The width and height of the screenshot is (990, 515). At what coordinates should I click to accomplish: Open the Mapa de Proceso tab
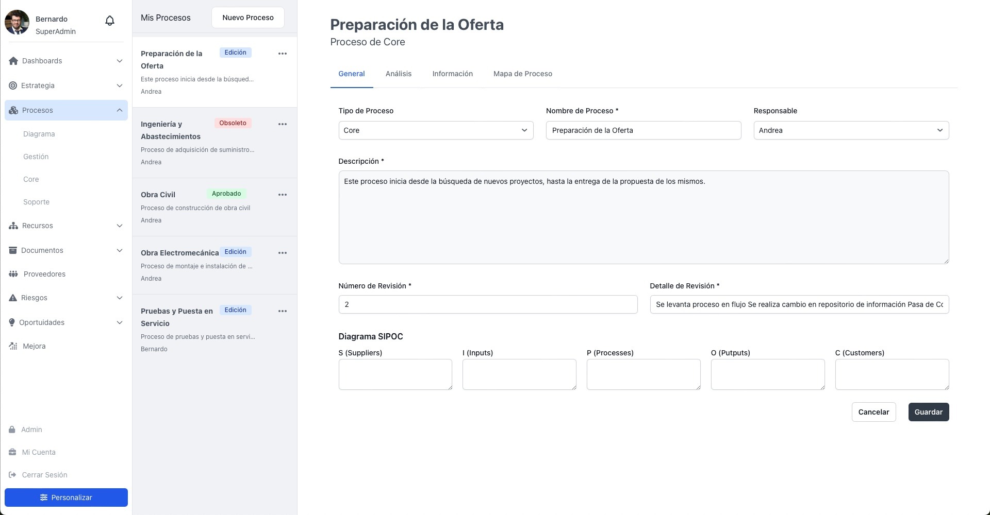tap(522, 74)
